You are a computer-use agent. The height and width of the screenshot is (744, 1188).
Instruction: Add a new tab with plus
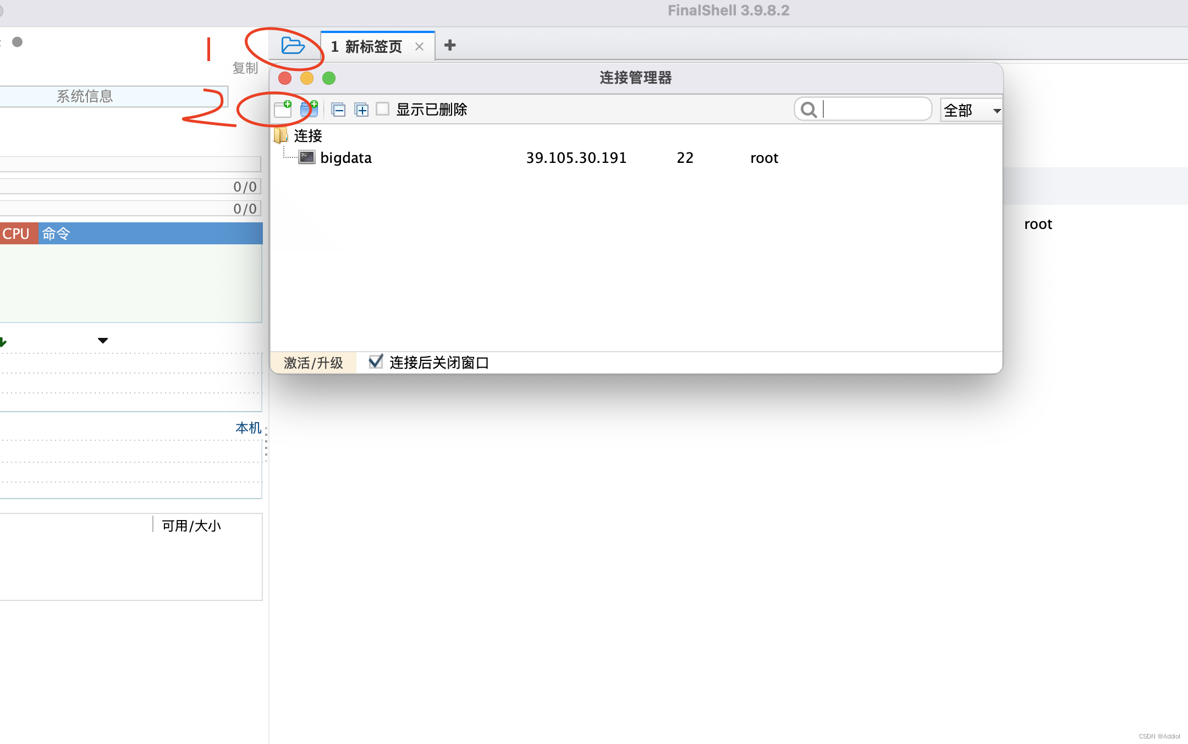click(450, 46)
